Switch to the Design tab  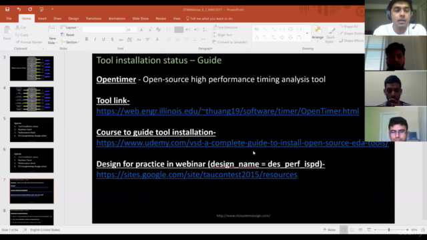[73, 19]
